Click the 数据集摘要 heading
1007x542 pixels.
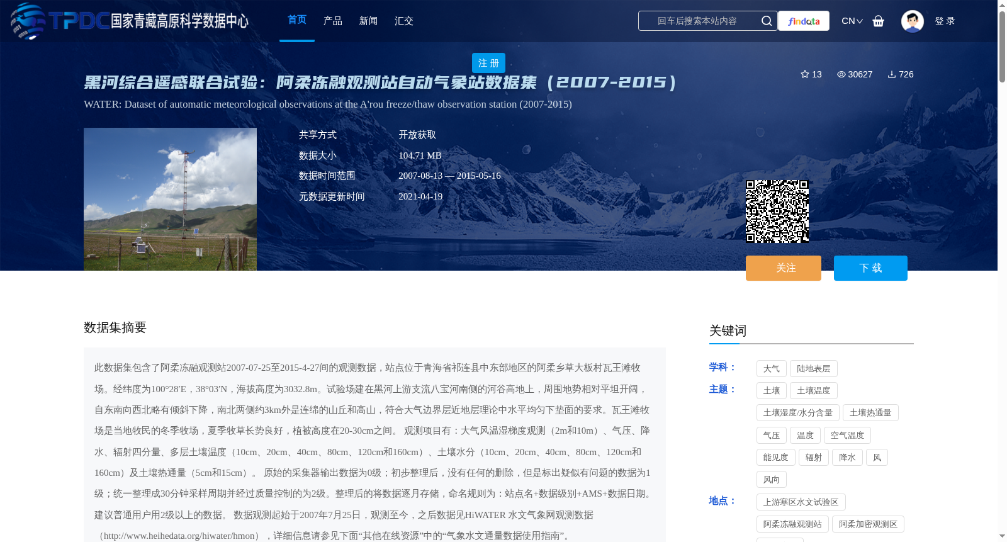[x=115, y=327]
